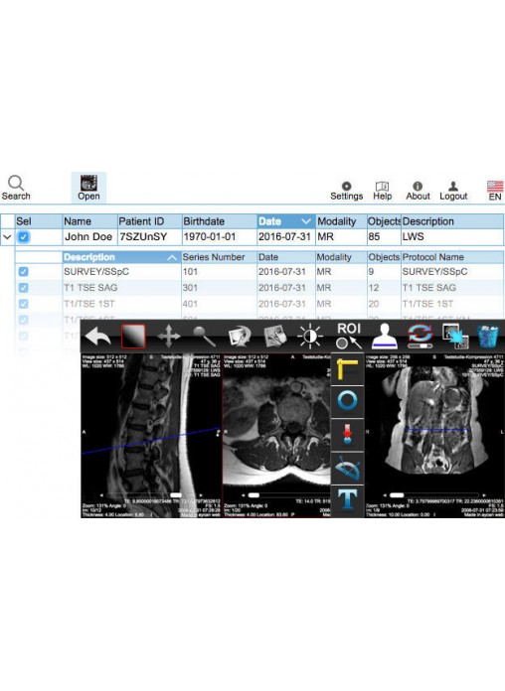Select the circle ROI tool
505x691 pixels.
tap(347, 401)
